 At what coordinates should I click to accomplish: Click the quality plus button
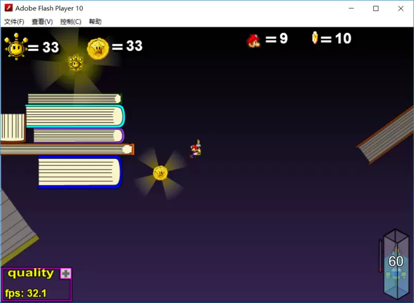click(x=66, y=274)
